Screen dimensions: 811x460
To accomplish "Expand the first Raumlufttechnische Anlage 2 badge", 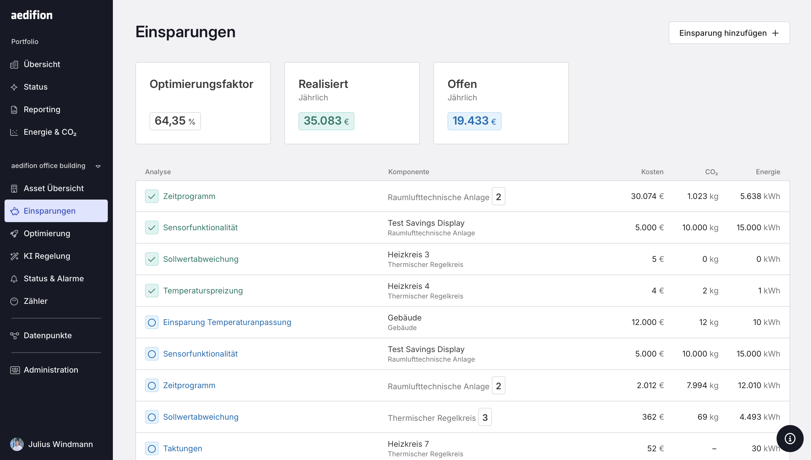I will (x=498, y=196).
